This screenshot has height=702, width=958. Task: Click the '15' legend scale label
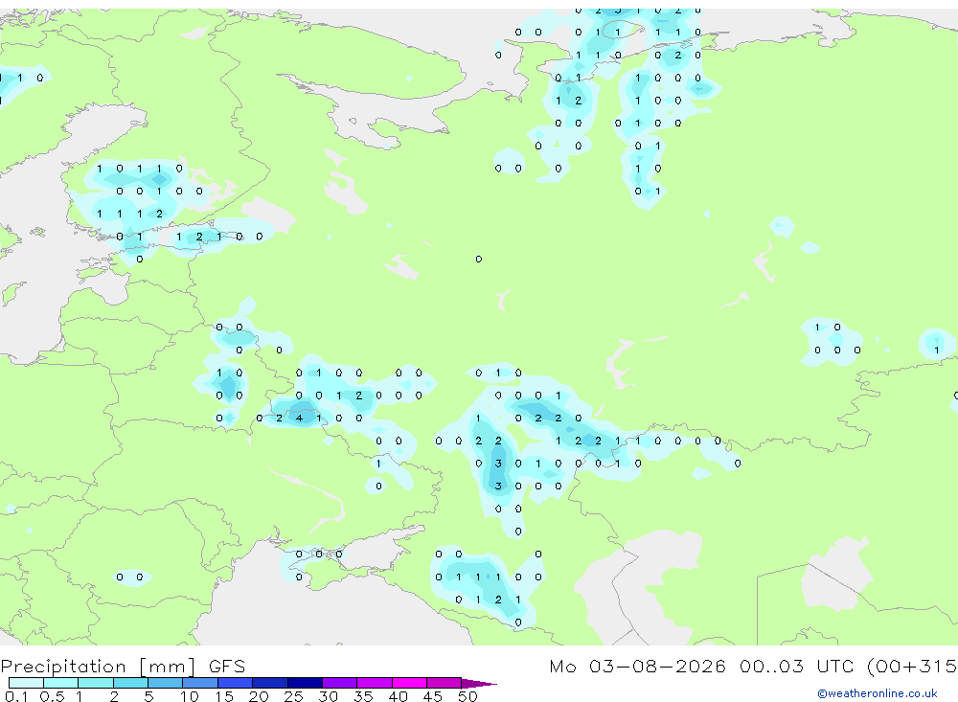click(224, 696)
